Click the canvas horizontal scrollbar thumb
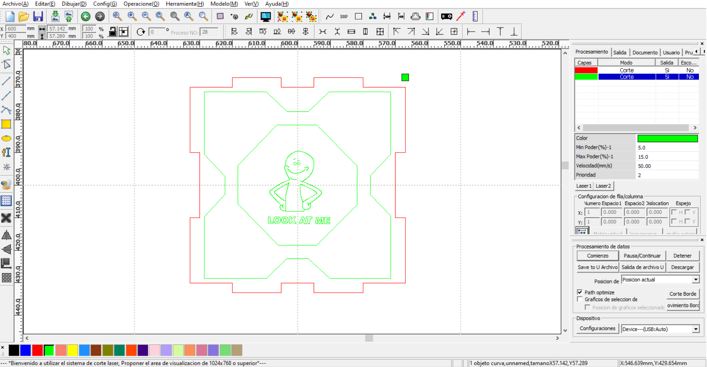Screen dimensions: 707x367 tap(369, 338)
